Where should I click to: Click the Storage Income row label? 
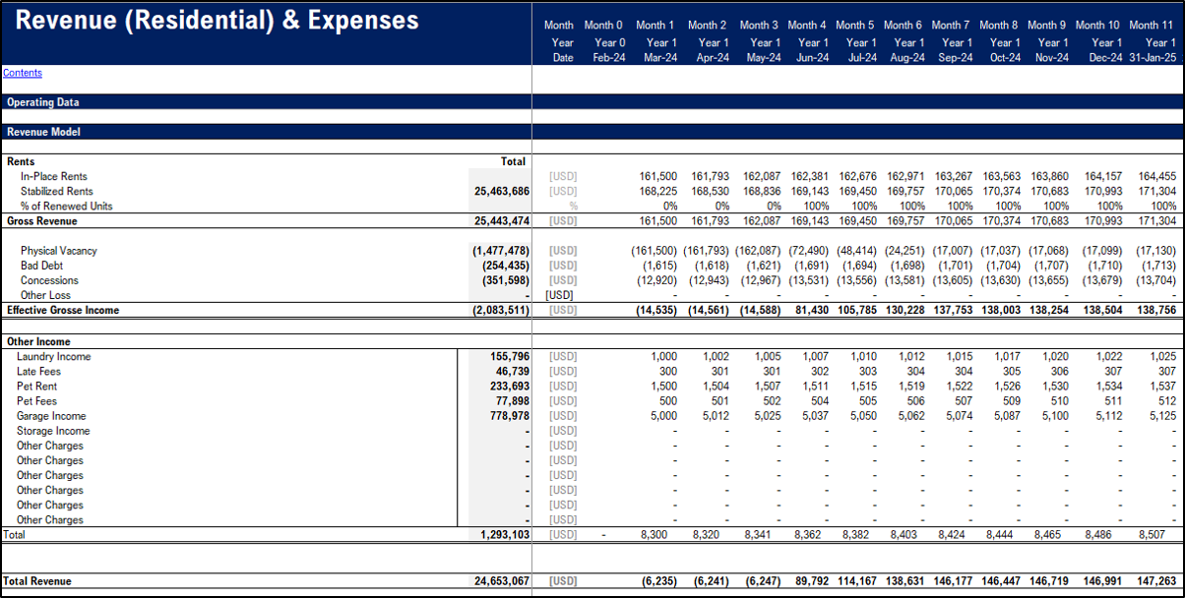pyautogui.click(x=58, y=430)
